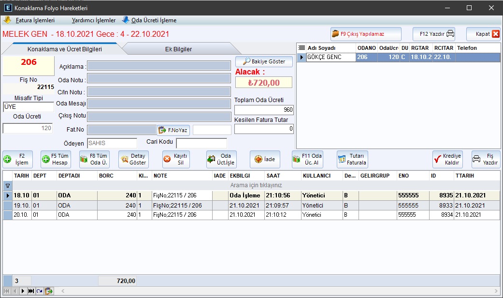
Task: Click the Krediye Kaldır button
Action: tap(447, 159)
